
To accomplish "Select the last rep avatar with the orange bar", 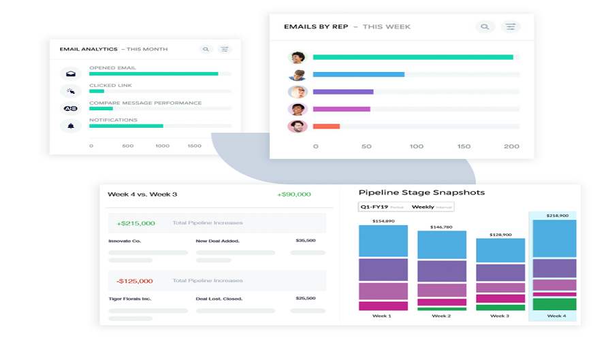I will click(x=297, y=126).
